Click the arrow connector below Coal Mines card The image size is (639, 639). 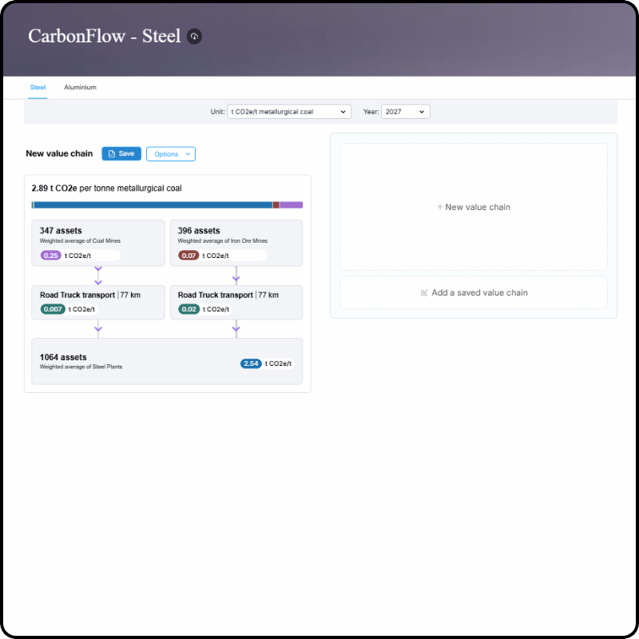click(x=98, y=276)
